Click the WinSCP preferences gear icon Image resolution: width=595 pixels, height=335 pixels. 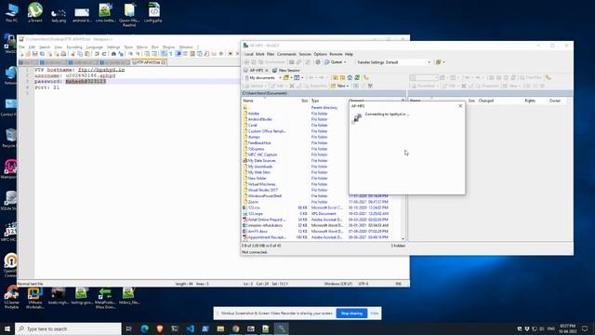point(318,62)
